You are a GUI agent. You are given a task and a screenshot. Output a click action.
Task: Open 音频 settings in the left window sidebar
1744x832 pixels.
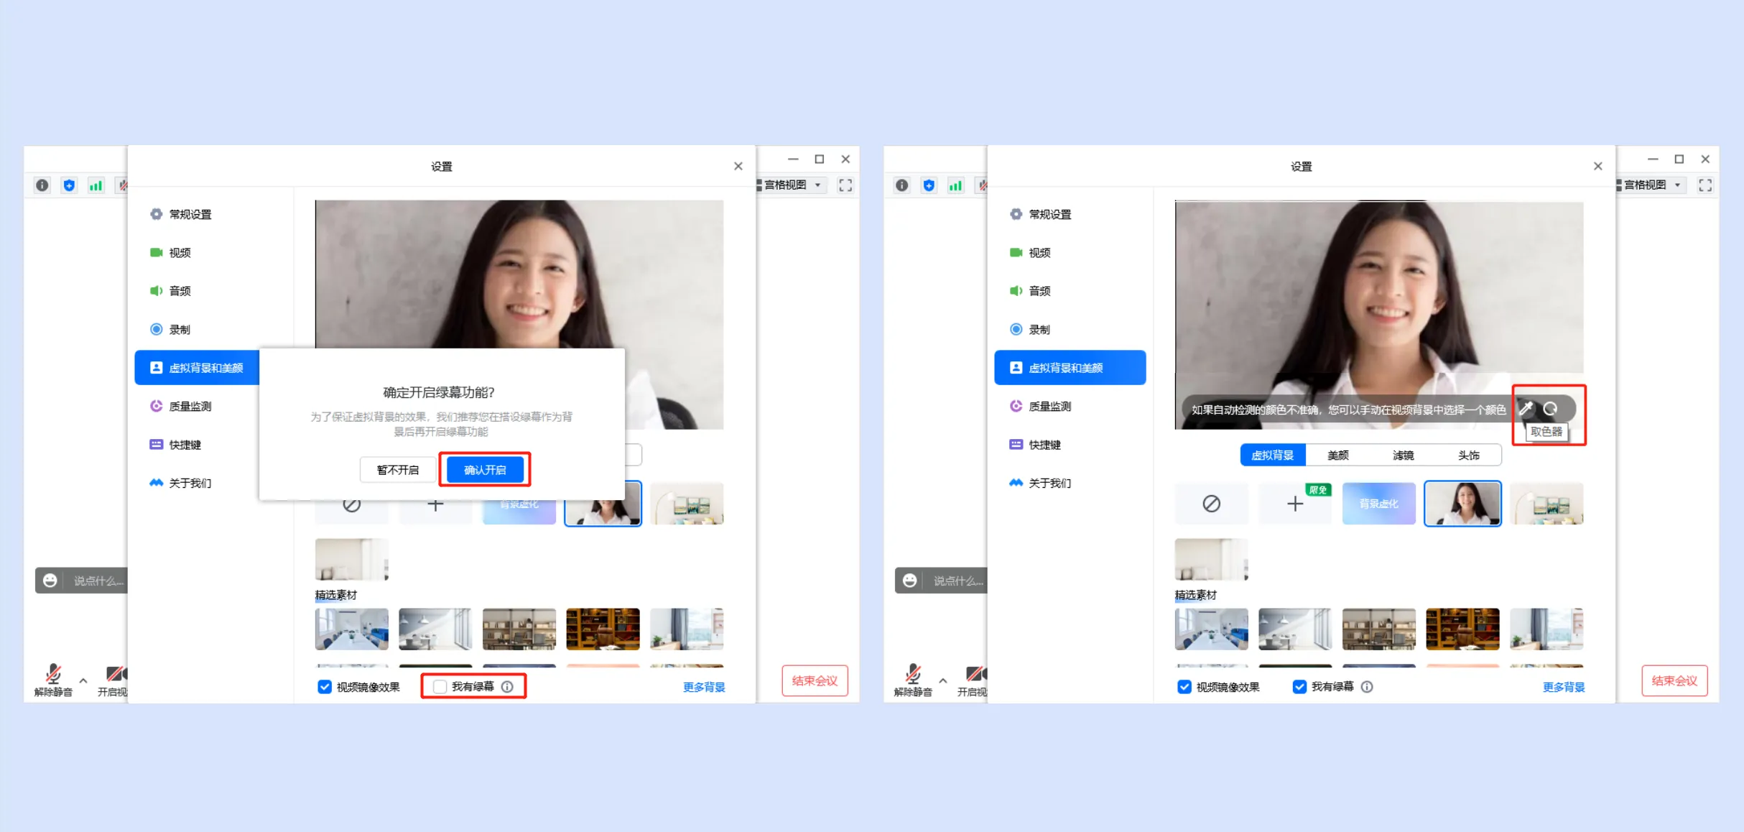tap(180, 291)
